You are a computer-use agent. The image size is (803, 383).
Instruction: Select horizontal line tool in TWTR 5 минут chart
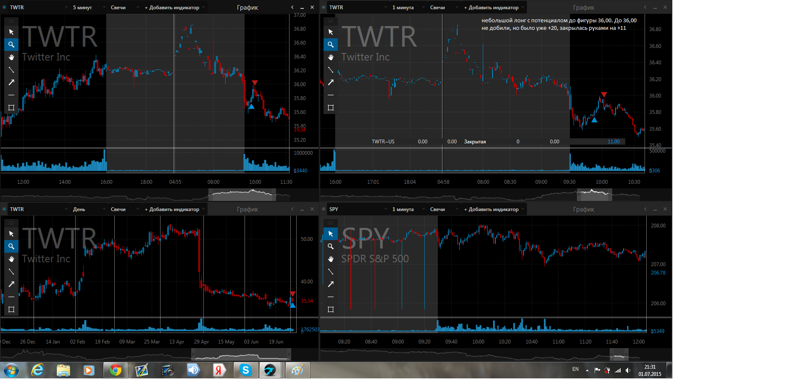(x=11, y=95)
